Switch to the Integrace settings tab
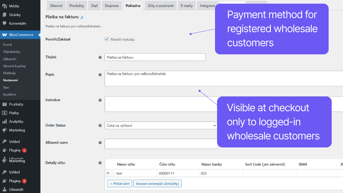The height and width of the screenshot is (193, 343). (206, 6)
